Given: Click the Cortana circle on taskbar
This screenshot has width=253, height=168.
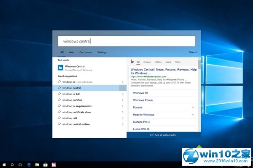Looking at the screenshot, I should click(x=12, y=164).
